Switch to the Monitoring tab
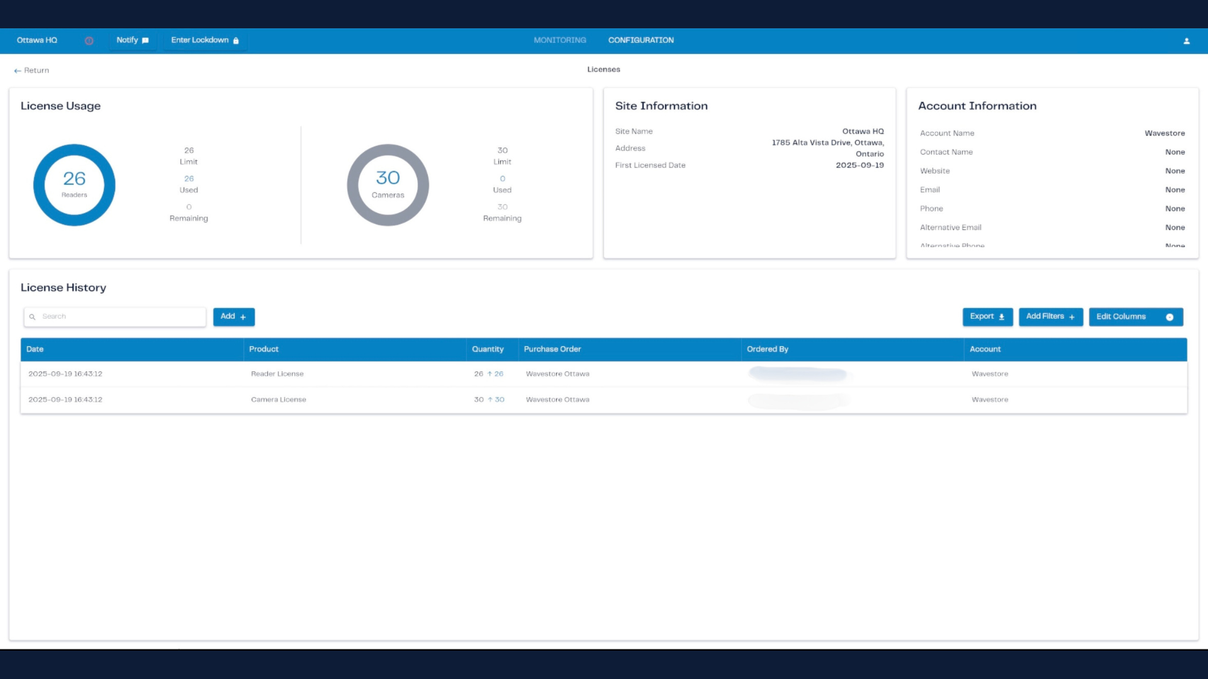Viewport: 1208px width, 679px height. tap(559, 40)
